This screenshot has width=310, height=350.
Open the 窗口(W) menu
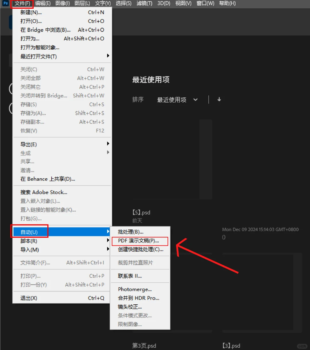(205, 3)
